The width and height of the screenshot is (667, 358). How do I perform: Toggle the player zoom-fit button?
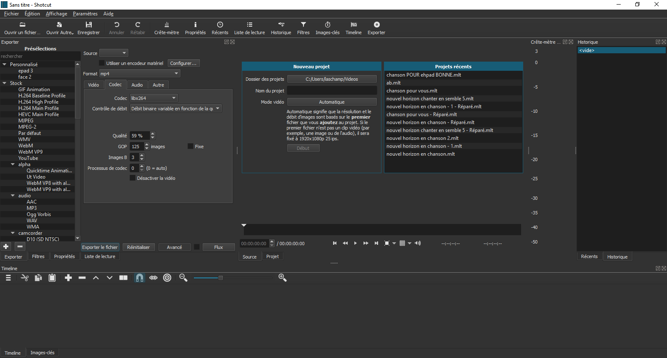pos(387,243)
